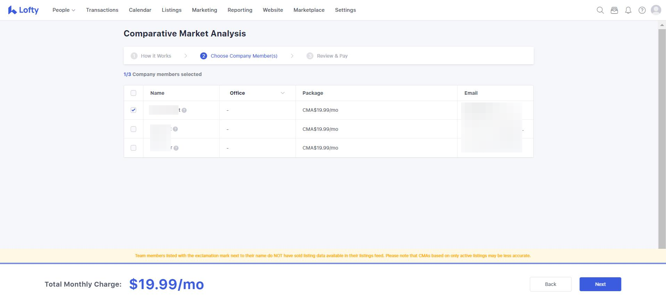Click the Back button
Screen dimensions: 666x304
coord(550,284)
